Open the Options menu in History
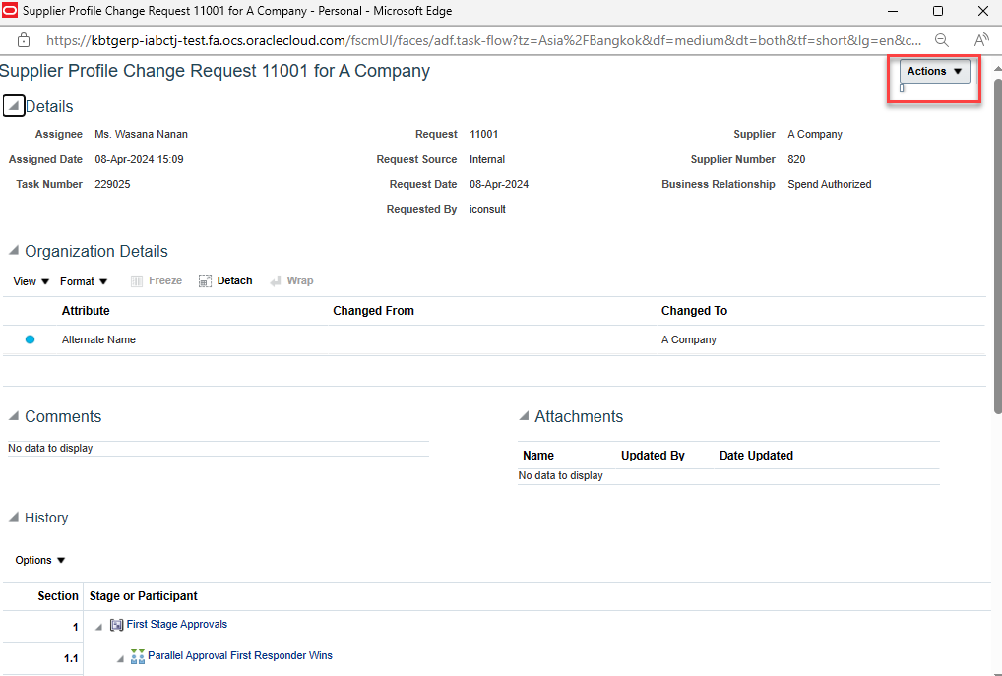This screenshot has width=1002, height=676. (x=37, y=560)
